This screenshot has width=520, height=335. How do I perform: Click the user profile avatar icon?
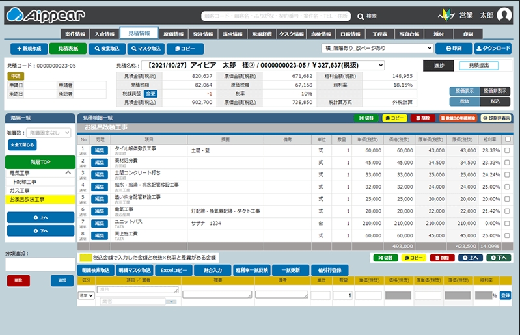tap(504, 15)
